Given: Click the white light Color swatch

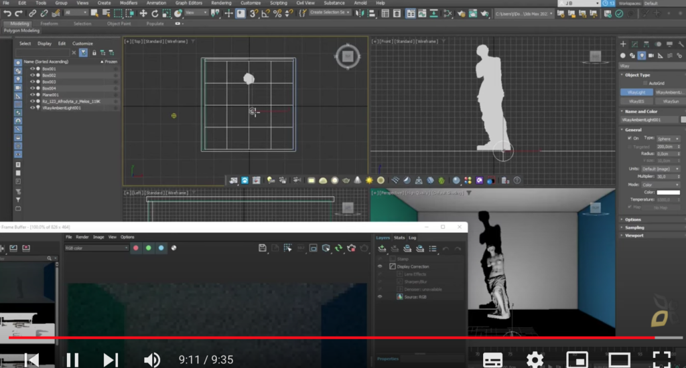Looking at the screenshot, I should tap(668, 192).
